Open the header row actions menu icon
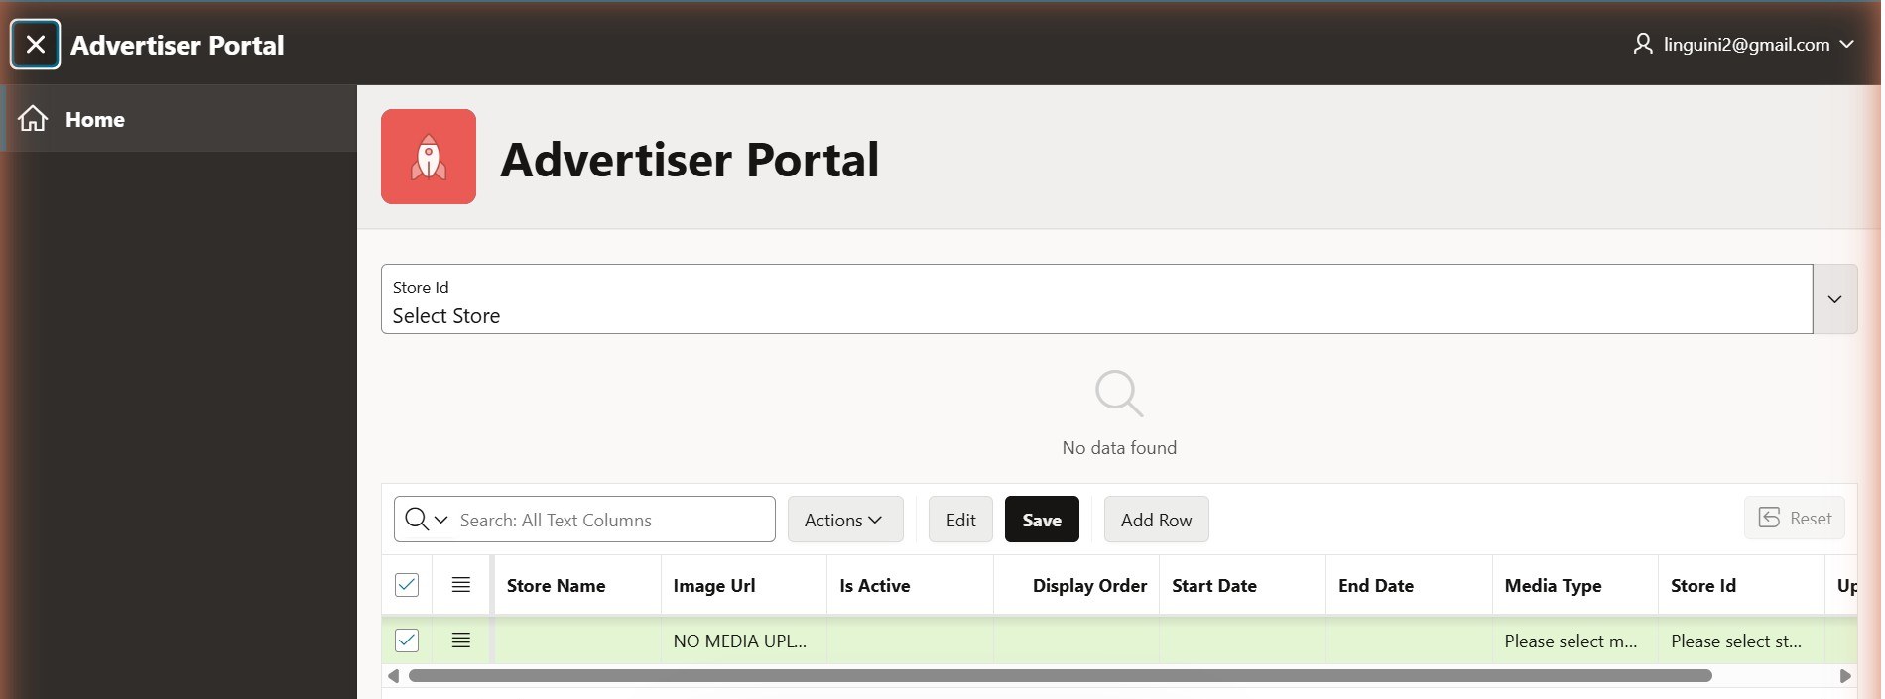The image size is (1885, 699). coord(461,585)
